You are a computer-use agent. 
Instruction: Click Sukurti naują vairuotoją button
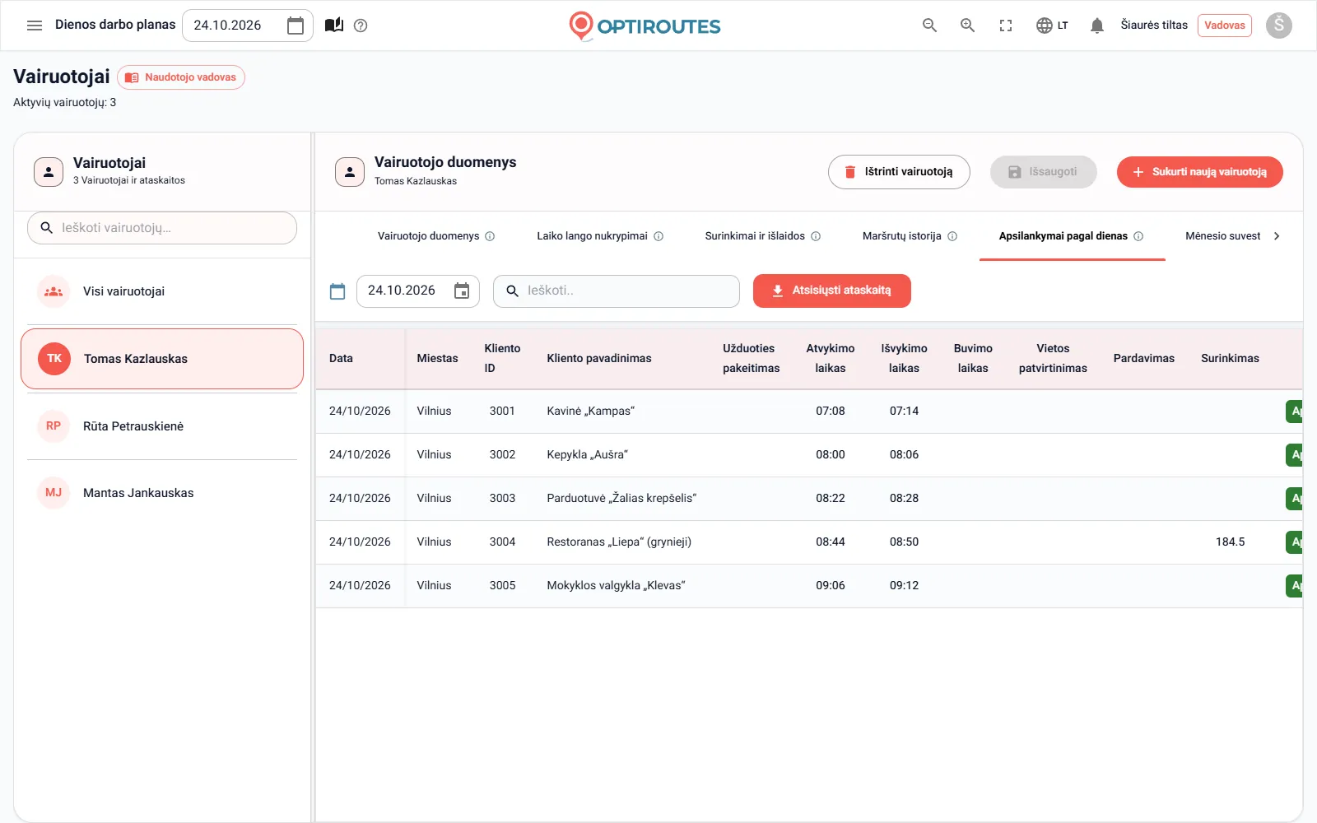pyautogui.click(x=1199, y=172)
